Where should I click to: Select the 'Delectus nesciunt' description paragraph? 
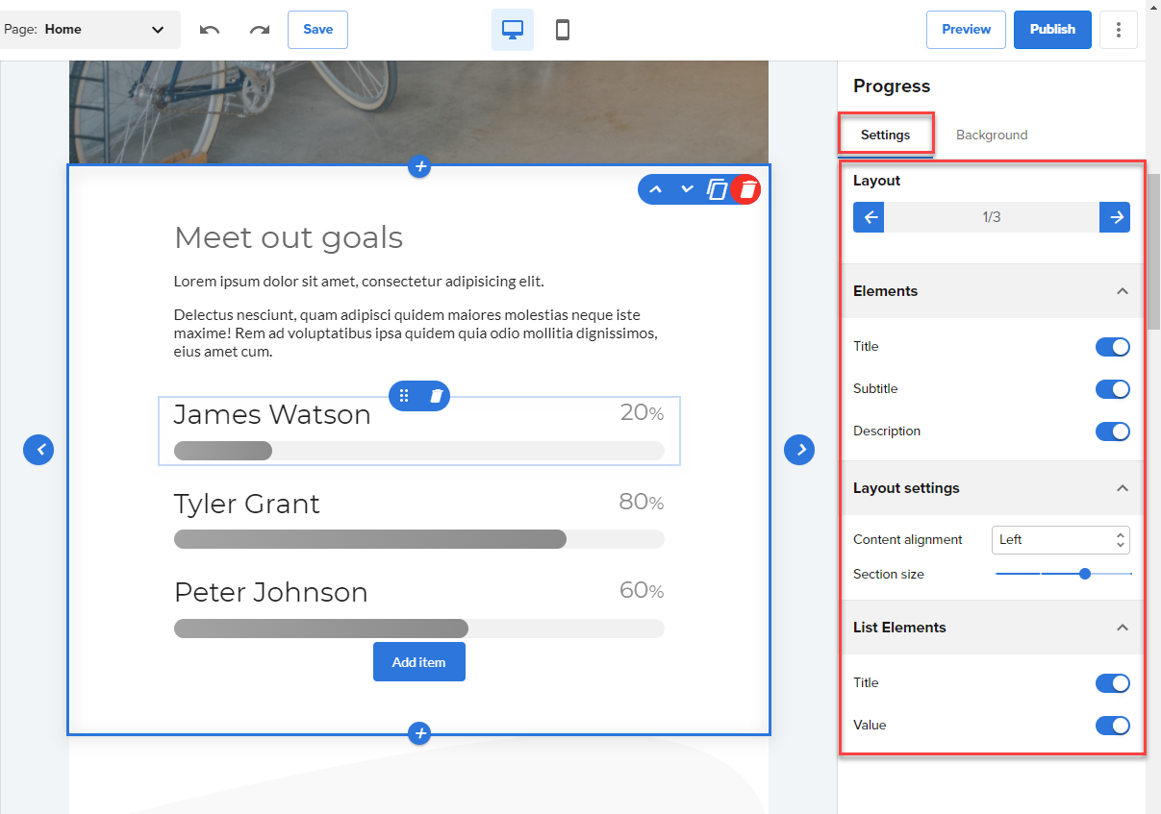[416, 333]
